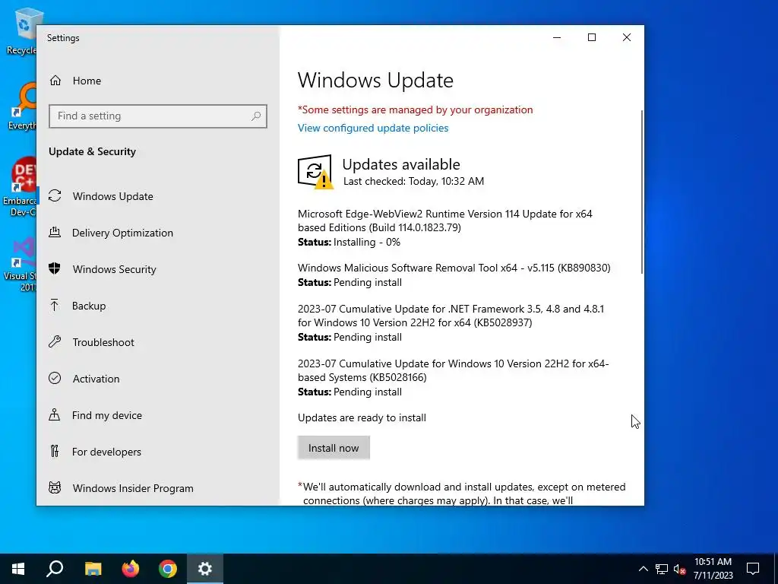Maximize the Settings window

(x=591, y=38)
